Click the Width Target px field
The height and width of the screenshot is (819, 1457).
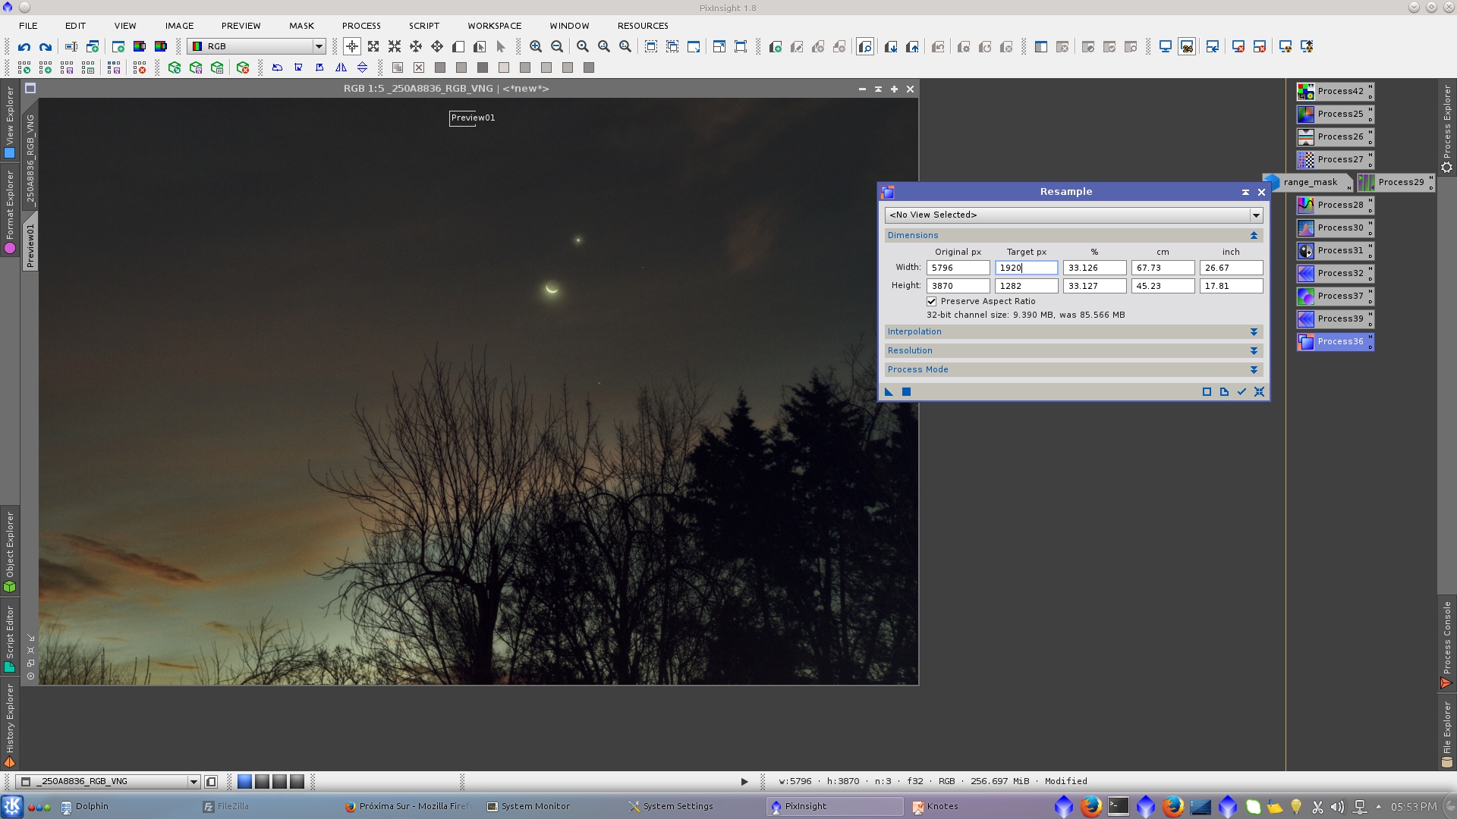click(x=1026, y=268)
